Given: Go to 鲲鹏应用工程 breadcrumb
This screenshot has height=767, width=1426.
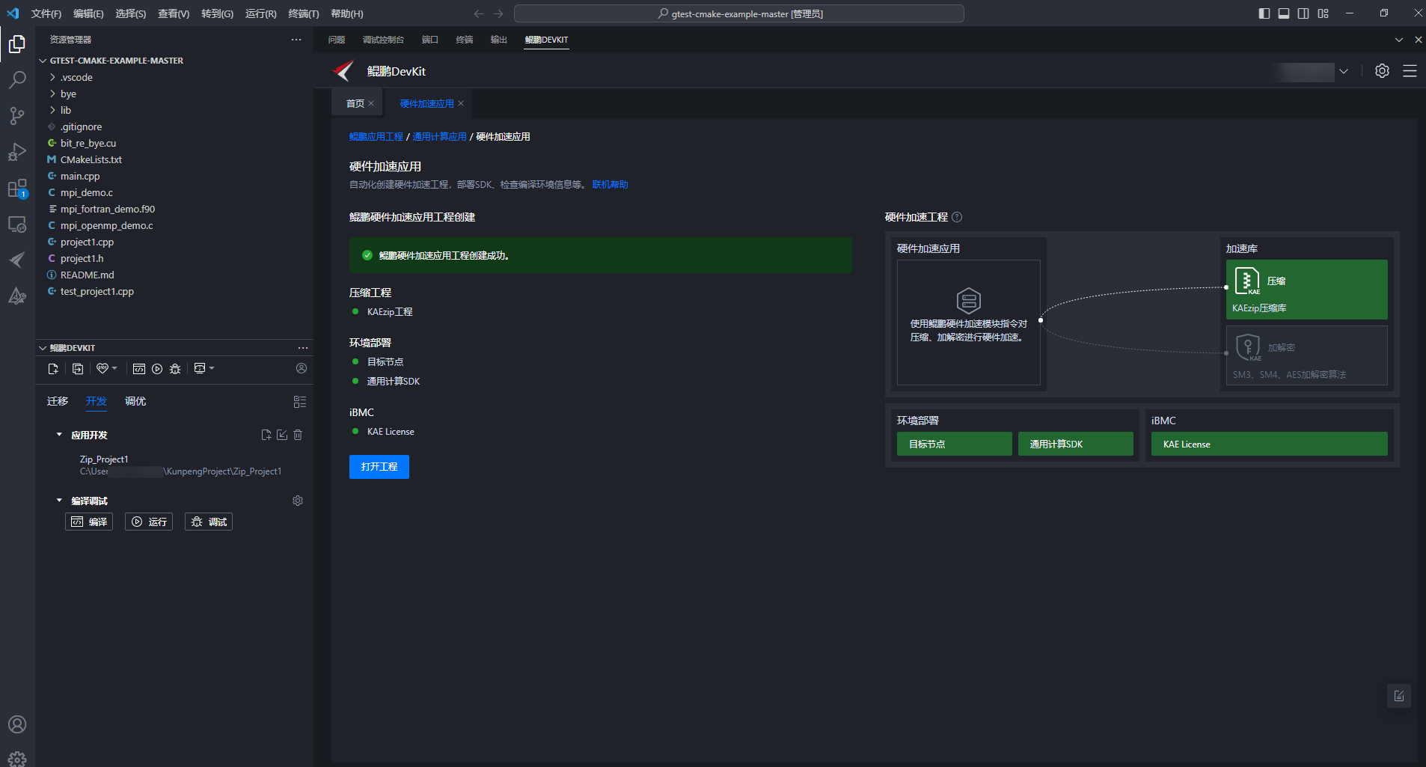Looking at the screenshot, I should click(x=376, y=136).
